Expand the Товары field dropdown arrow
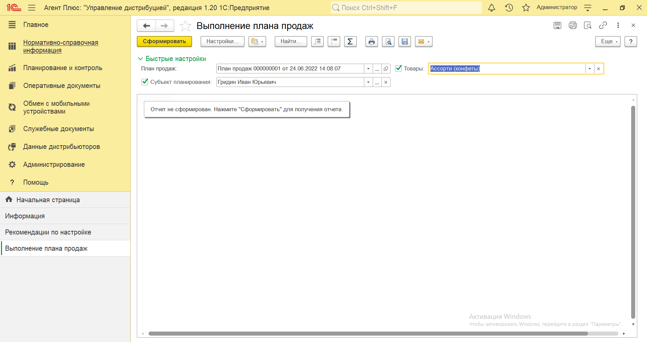 pyautogui.click(x=590, y=69)
